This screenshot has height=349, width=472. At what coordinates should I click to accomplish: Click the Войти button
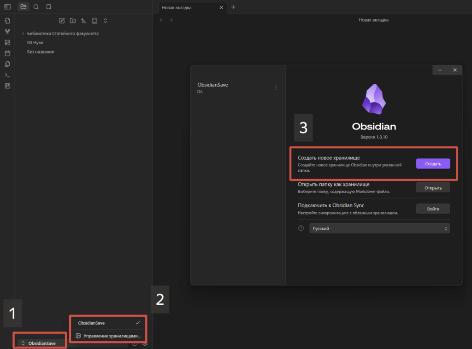[x=433, y=209]
